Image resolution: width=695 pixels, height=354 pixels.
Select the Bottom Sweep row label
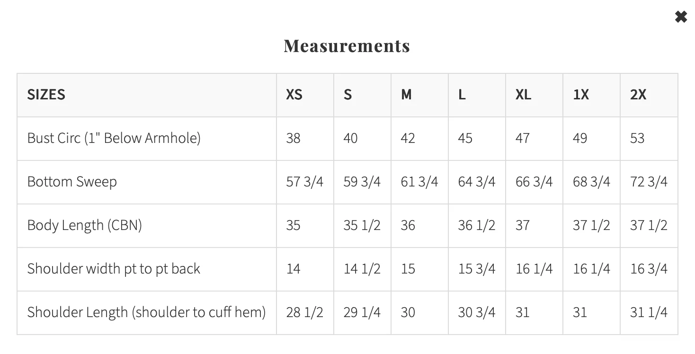pos(72,182)
